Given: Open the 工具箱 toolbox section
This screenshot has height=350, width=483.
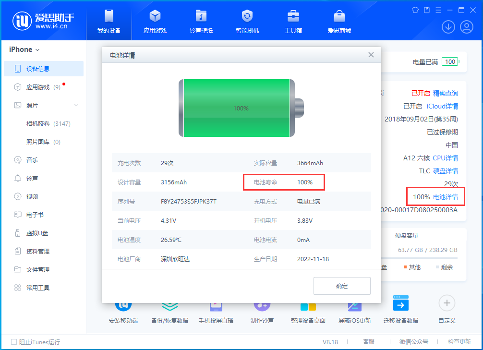Looking at the screenshot, I should click(x=293, y=21).
